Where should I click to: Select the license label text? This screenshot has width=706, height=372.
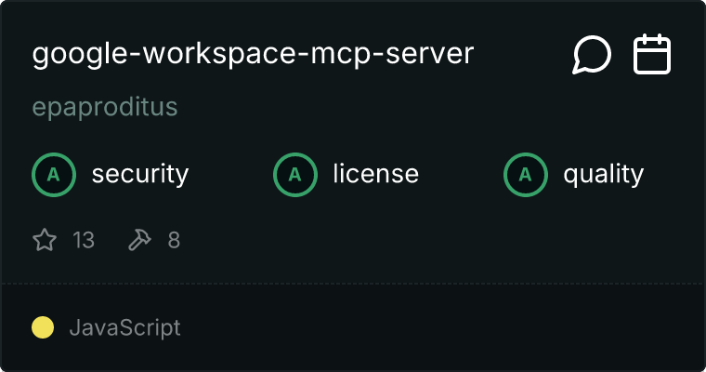click(x=375, y=174)
